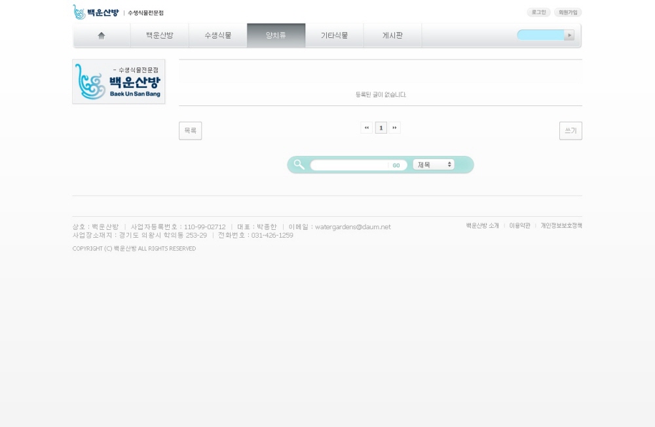The height and width of the screenshot is (427, 655).
Task: Click the top search arrow button
Action: coord(569,35)
